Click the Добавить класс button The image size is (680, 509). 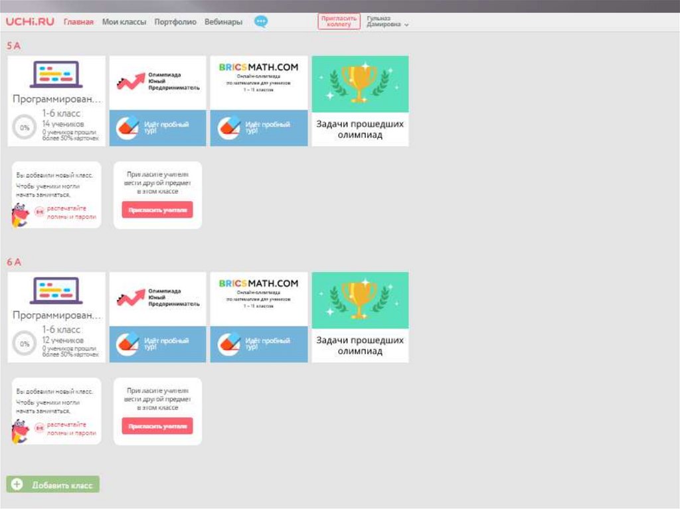[x=53, y=484]
